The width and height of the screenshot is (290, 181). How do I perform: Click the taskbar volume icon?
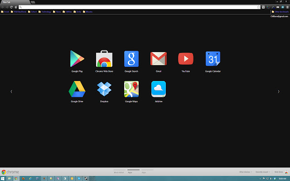point(271,179)
